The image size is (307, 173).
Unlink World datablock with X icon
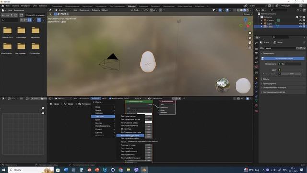tap(304, 48)
